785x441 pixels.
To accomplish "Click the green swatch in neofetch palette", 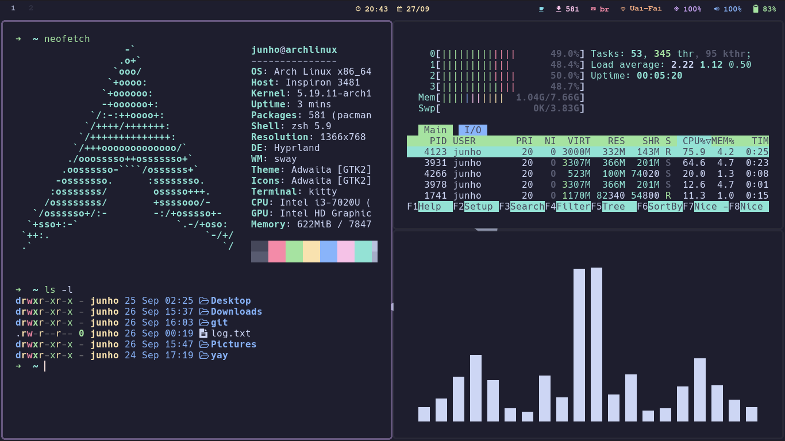I will point(294,252).
